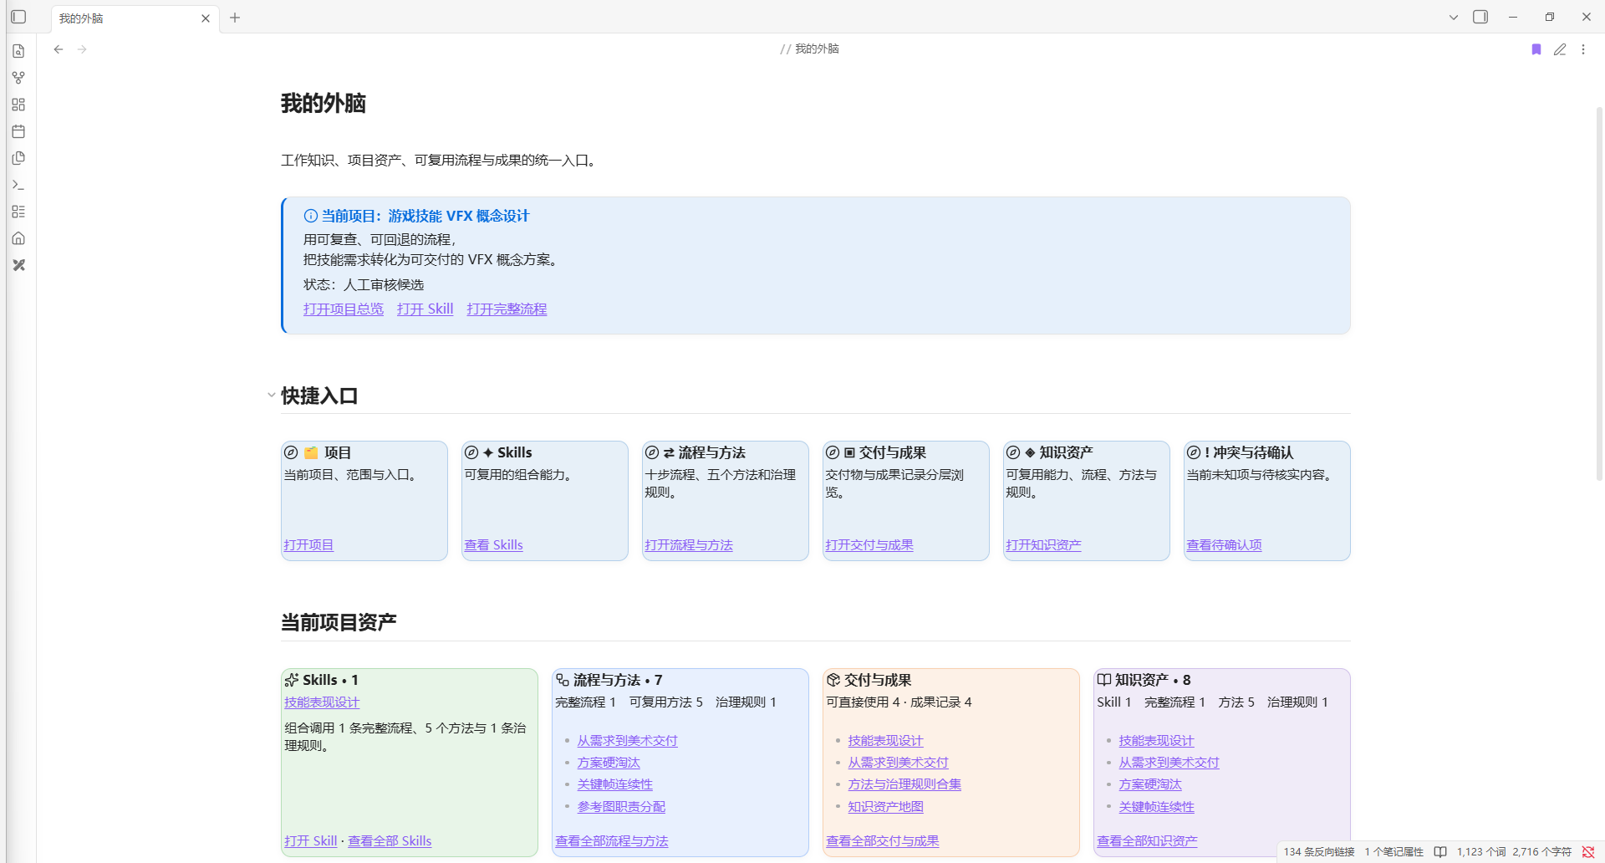Click the compass icon on 交付与成果 shortcut card
Viewport: 1605px width, 863px height.
[x=833, y=452]
